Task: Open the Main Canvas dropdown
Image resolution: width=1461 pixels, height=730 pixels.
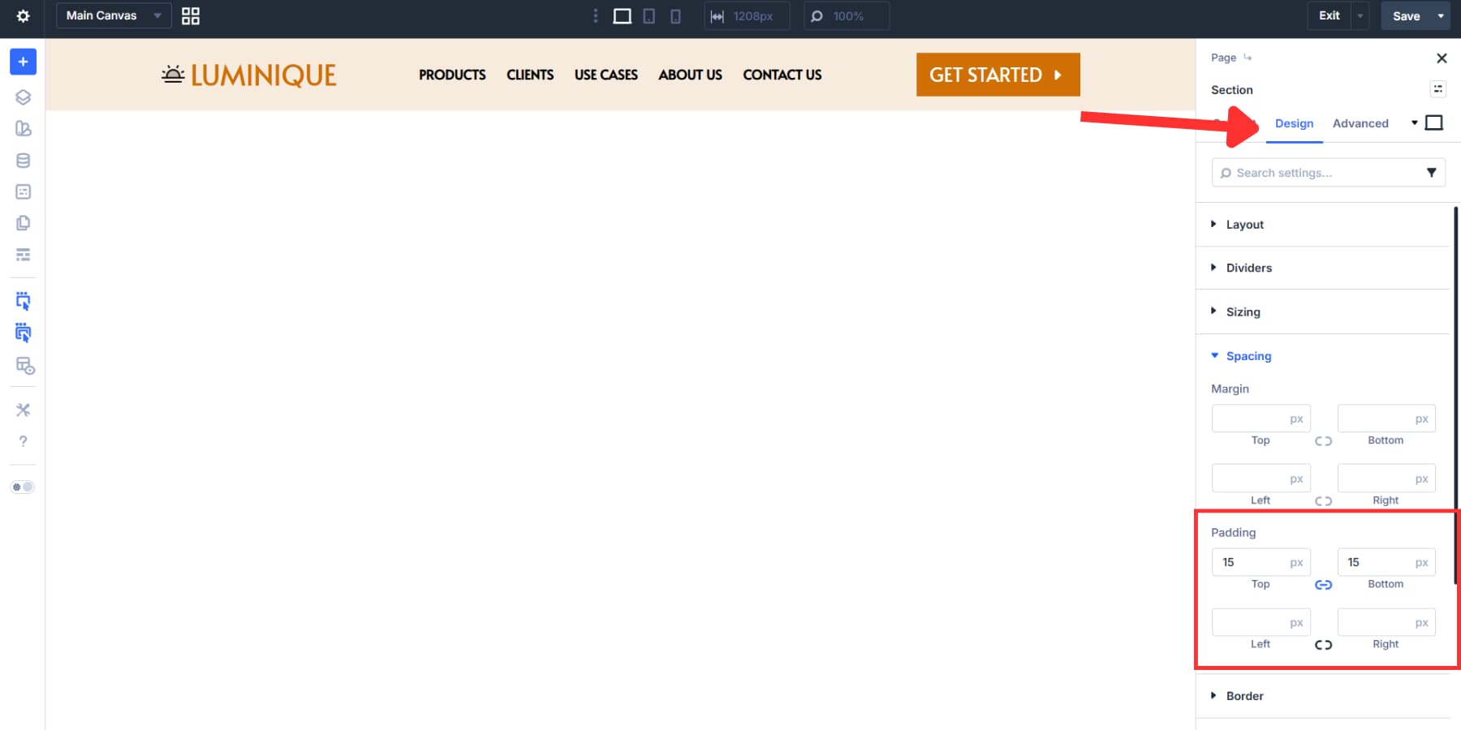Action: point(113,15)
